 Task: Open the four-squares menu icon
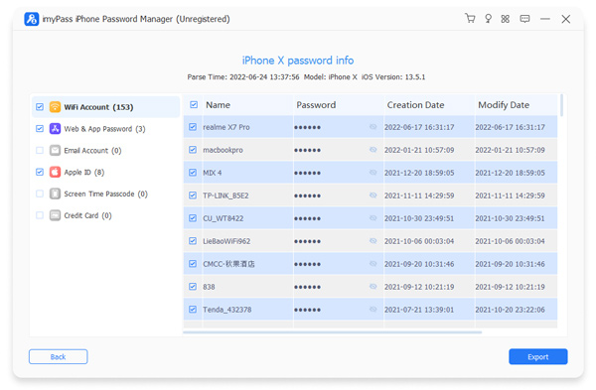click(506, 19)
